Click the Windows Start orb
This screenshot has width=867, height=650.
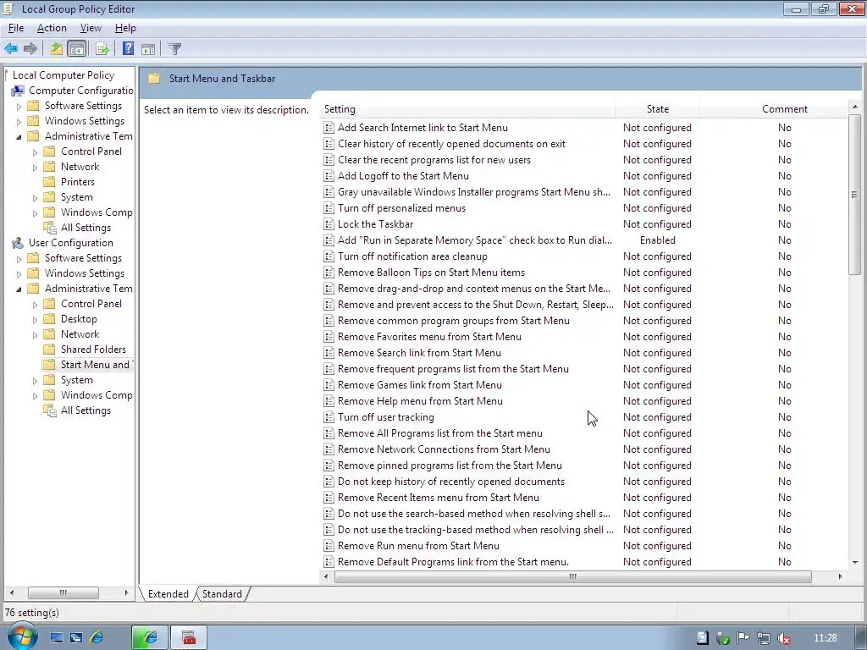[21, 636]
